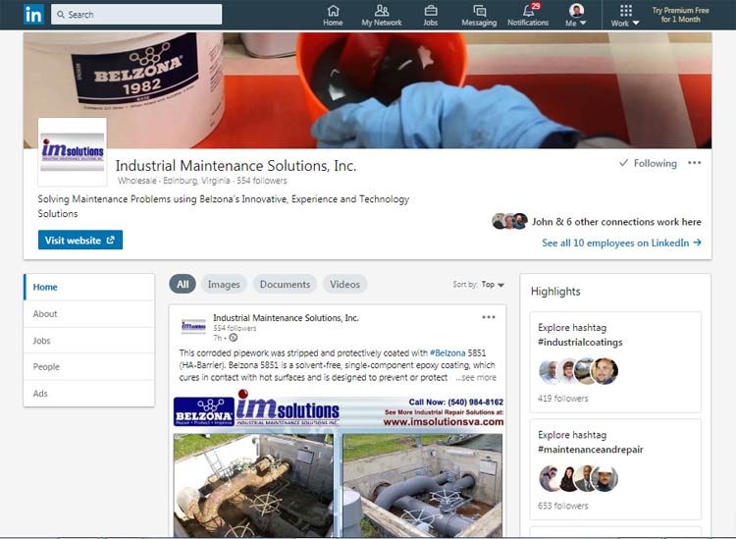This screenshot has height=539, width=736.
Task: Select the Images filter pill
Action: tap(224, 285)
